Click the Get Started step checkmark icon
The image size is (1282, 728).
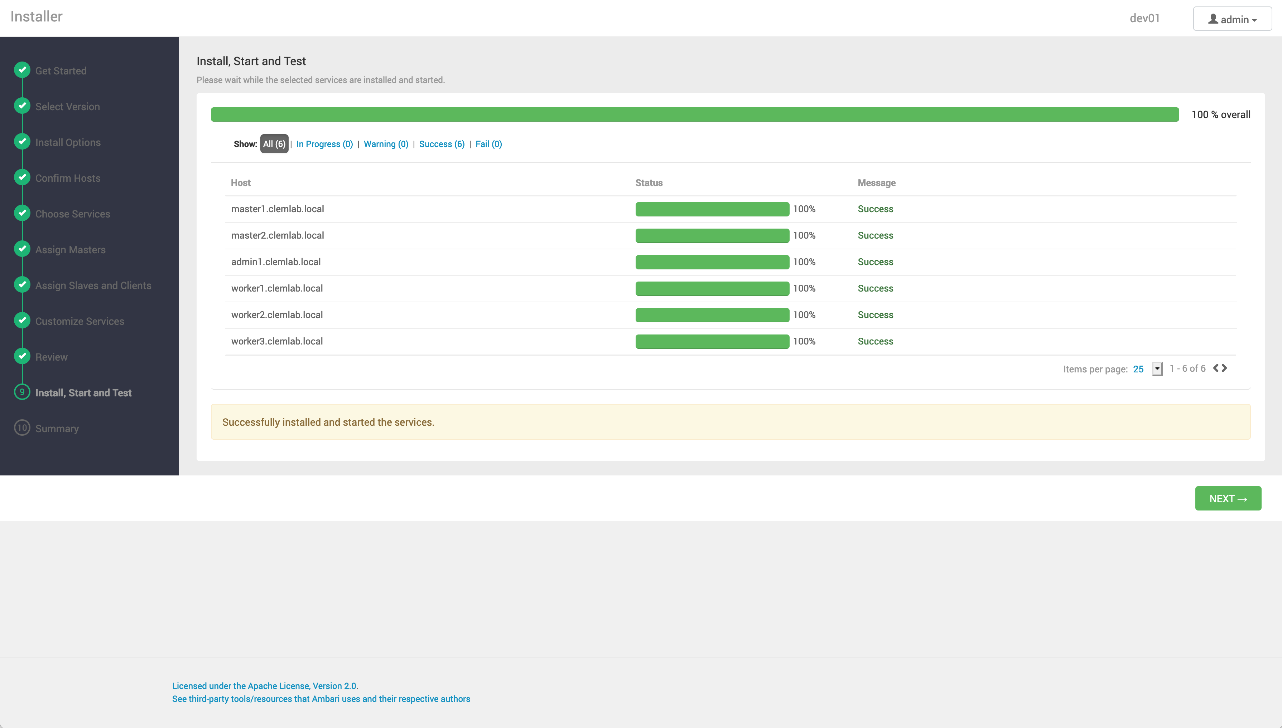click(x=22, y=70)
